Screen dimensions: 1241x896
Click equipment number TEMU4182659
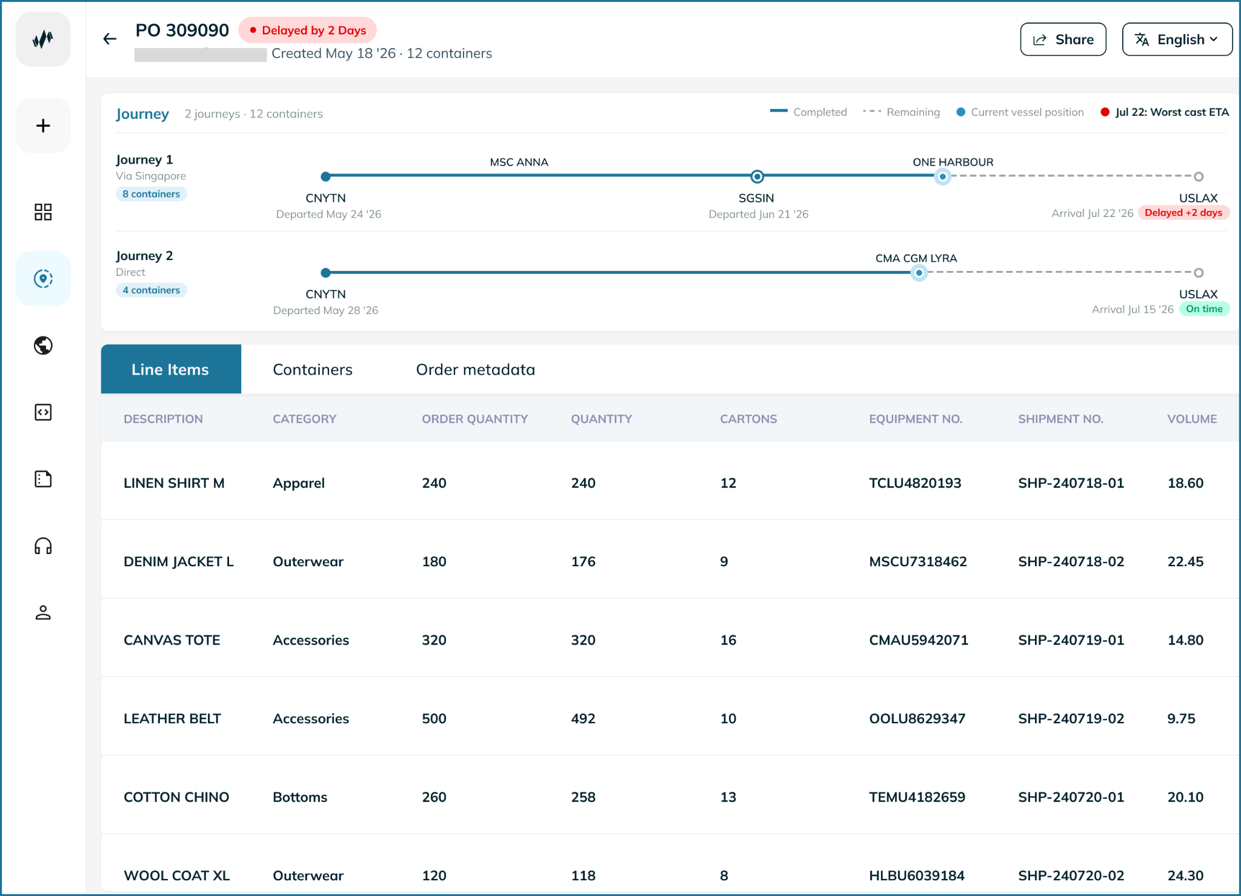[917, 797]
